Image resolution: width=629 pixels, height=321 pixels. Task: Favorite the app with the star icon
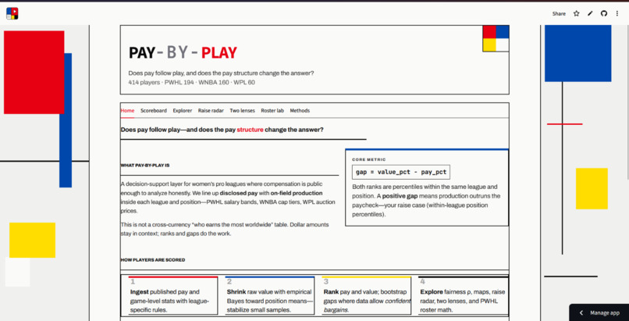pyautogui.click(x=577, y=13)
